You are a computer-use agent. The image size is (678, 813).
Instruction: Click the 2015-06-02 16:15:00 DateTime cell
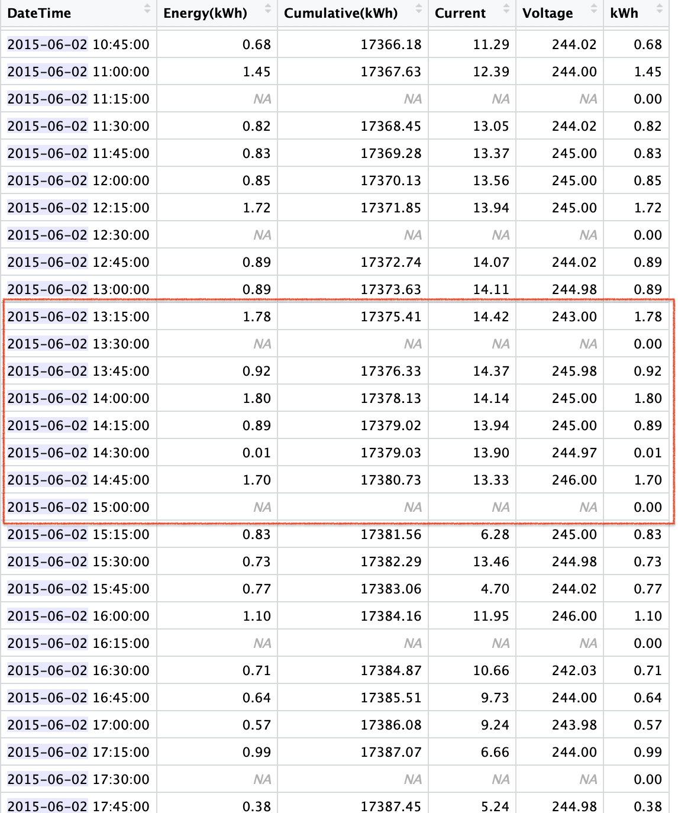78,643
